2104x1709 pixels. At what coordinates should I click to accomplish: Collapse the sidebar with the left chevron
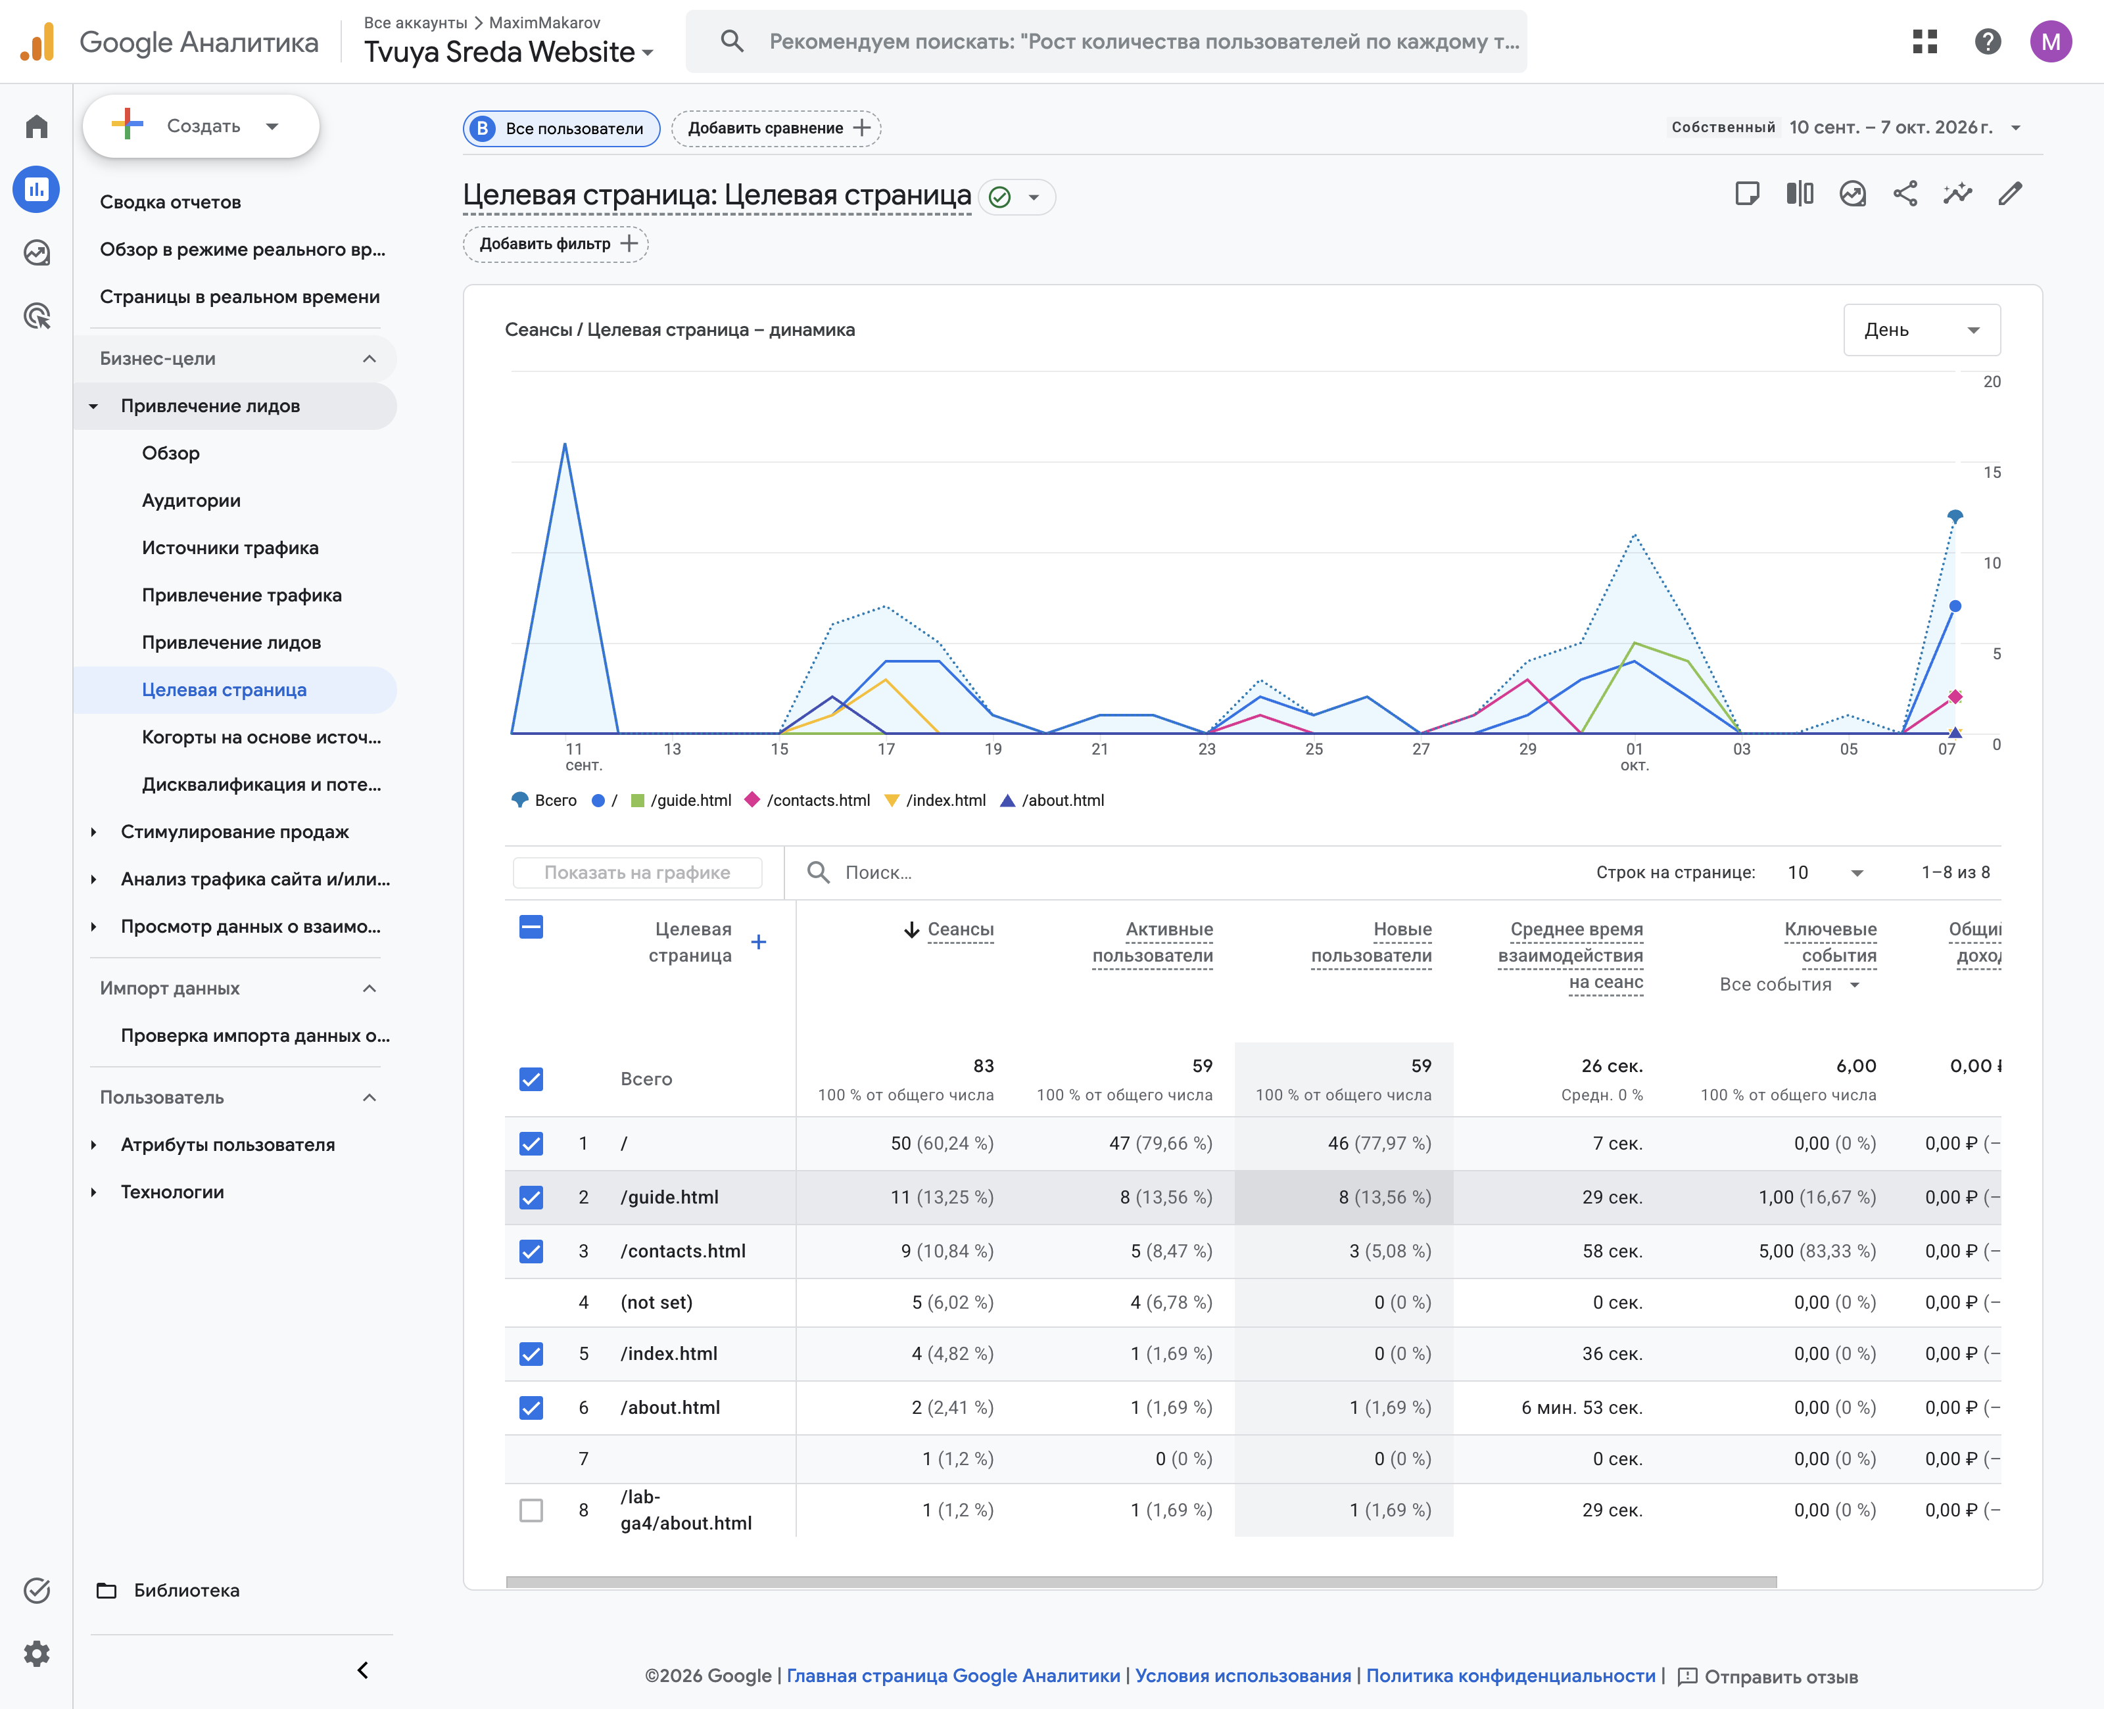(362, 1670)
